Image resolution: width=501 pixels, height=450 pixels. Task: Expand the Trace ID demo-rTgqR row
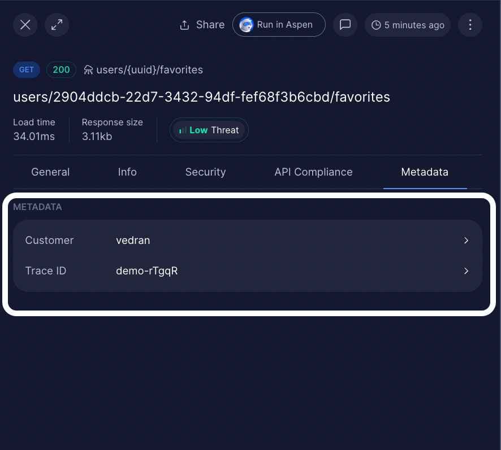tap(247, 270)
